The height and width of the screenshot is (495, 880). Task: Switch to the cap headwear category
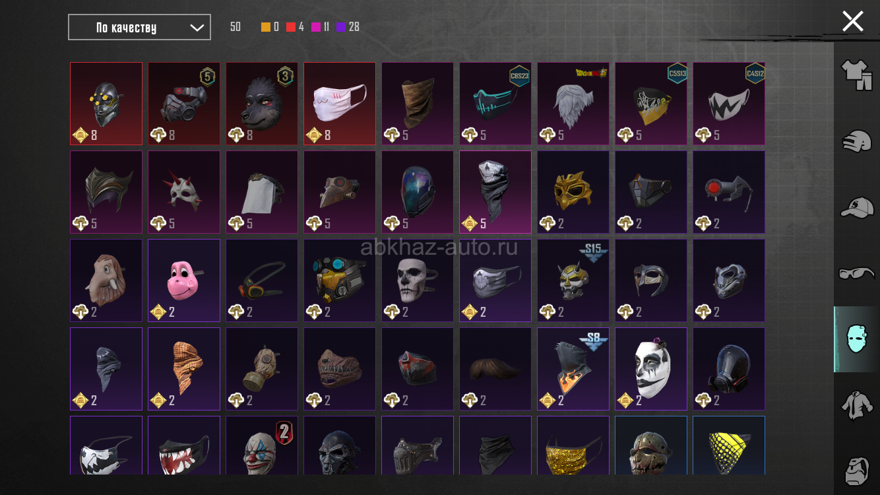[856, 207]
